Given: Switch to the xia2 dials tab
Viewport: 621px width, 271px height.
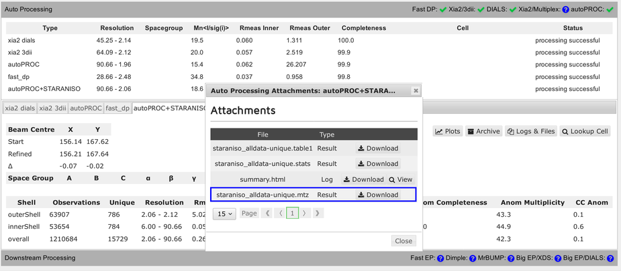Looking at the screenshot, I should (19, 108).
